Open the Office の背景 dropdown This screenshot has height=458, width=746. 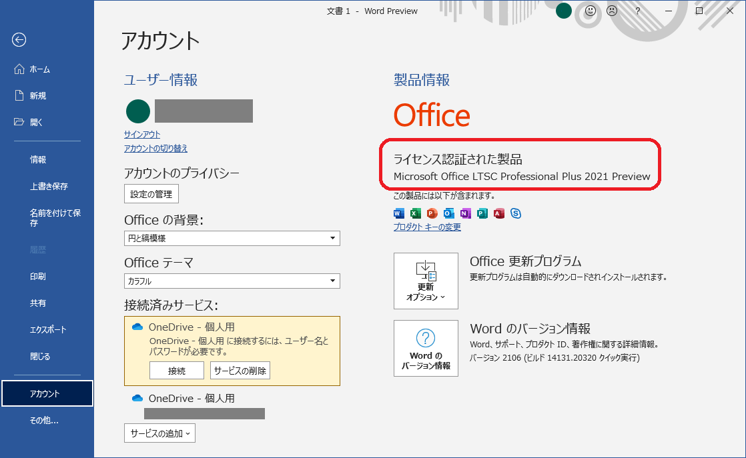pos(232,238)
